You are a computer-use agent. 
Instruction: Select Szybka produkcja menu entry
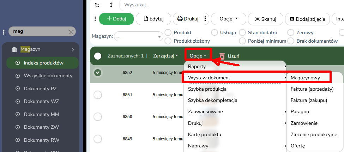click(x=207, y=89)
